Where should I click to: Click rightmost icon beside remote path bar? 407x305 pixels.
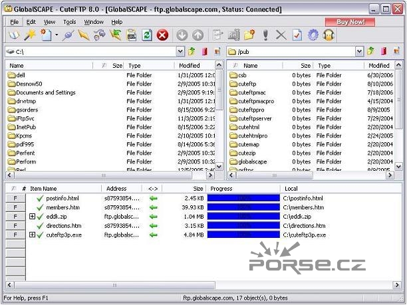click(396, 51)
